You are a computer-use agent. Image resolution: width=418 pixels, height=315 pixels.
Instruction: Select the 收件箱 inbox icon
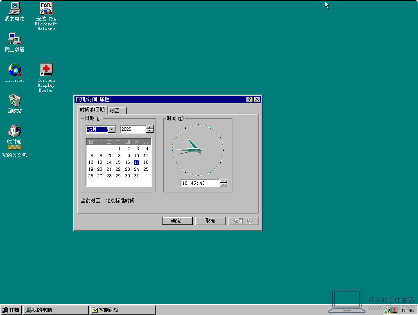[x=14, y=134]
